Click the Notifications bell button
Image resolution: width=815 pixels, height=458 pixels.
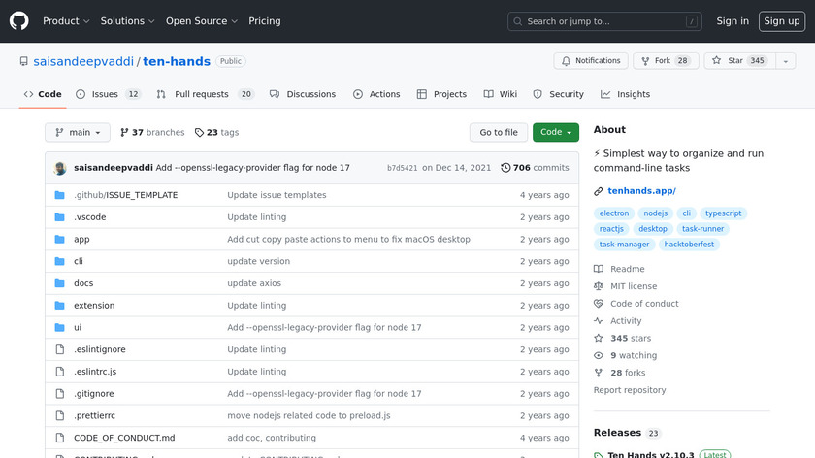pyautogui.click(x=591, y=61)
